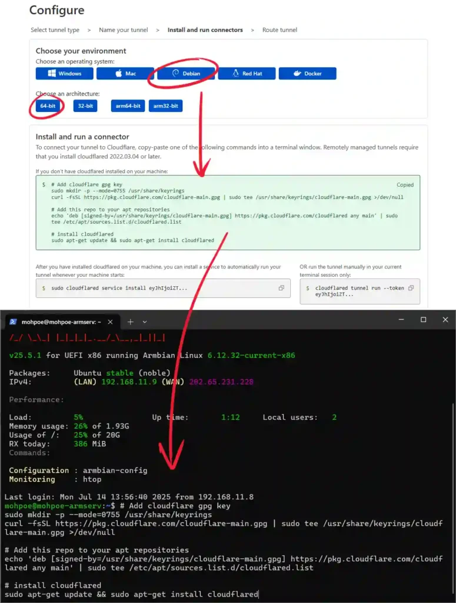Click the terminal sudo mkdir -p command line
This screenshot has width=456, height=603.
tap(108, 515)
